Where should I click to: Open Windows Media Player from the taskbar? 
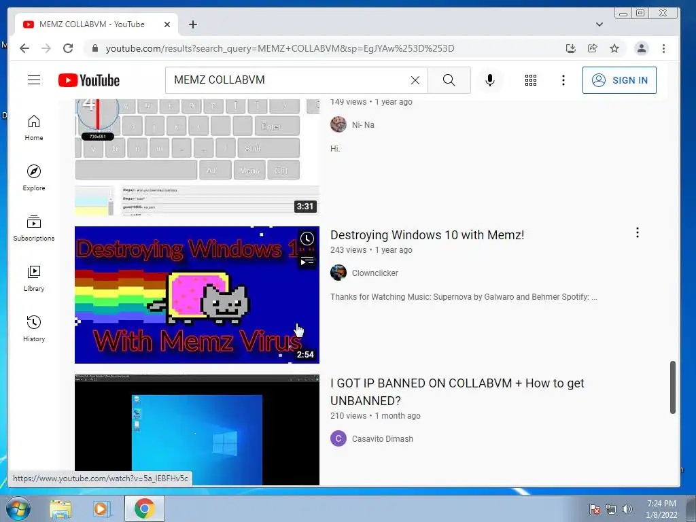101,509
